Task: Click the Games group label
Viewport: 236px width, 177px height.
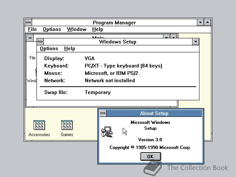Action: 67,135
